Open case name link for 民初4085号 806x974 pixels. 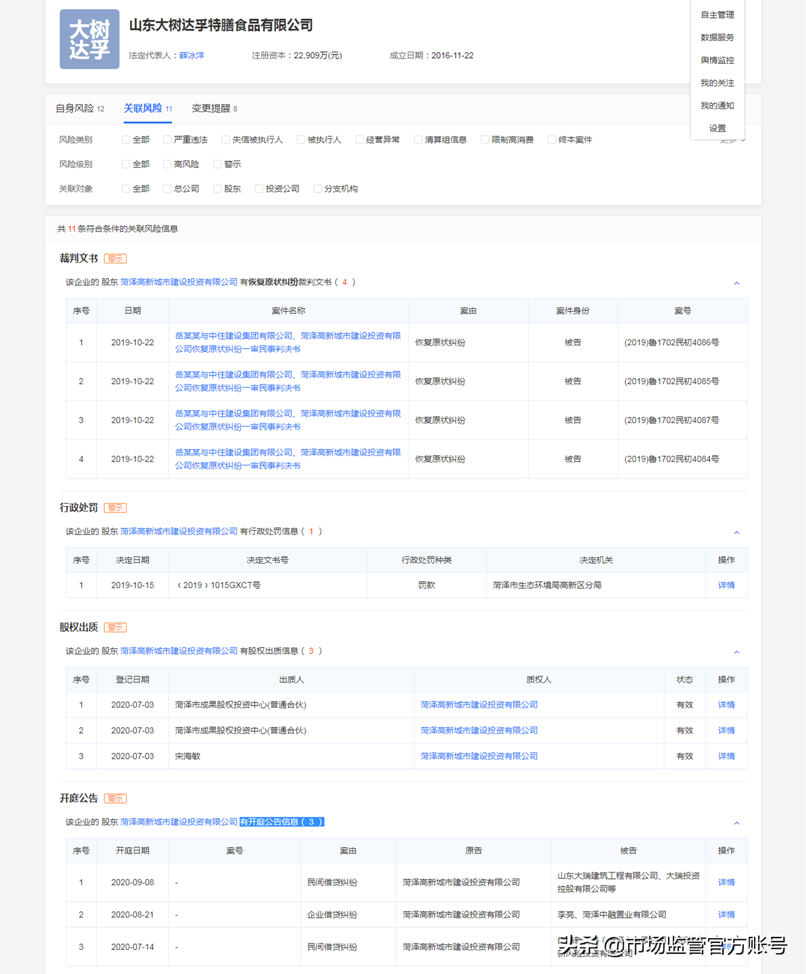288,381
